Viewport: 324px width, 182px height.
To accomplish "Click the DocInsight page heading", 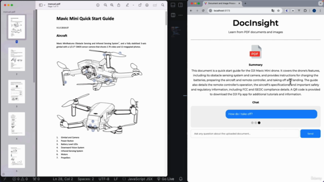I will pyautogui.click(x=256, y=23).
